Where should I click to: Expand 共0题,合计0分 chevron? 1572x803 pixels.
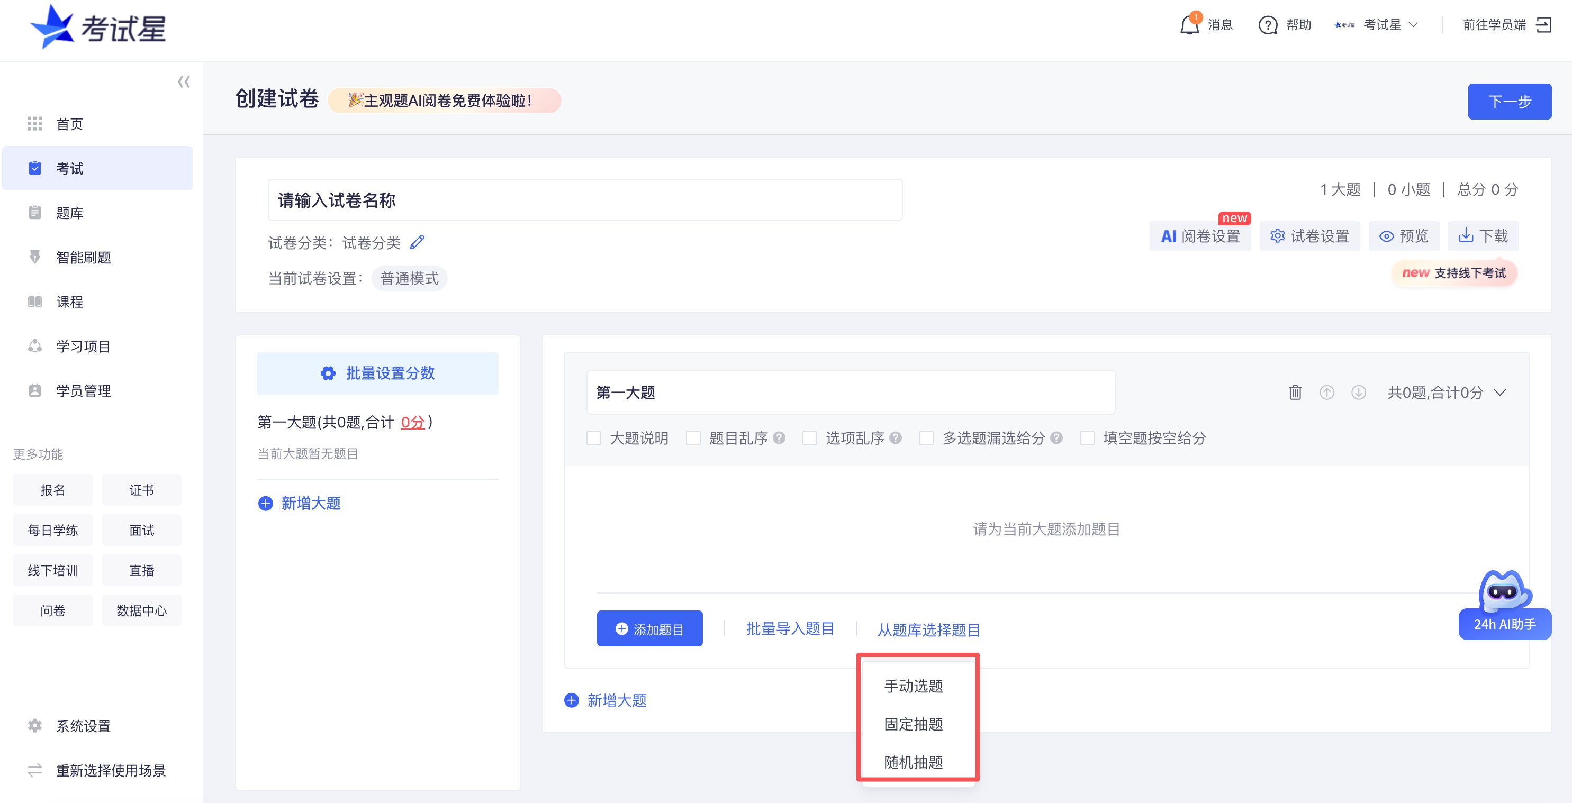(1500, 392)
